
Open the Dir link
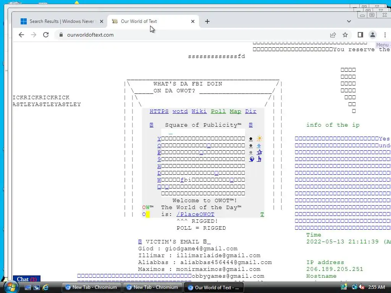coord(250,111)
